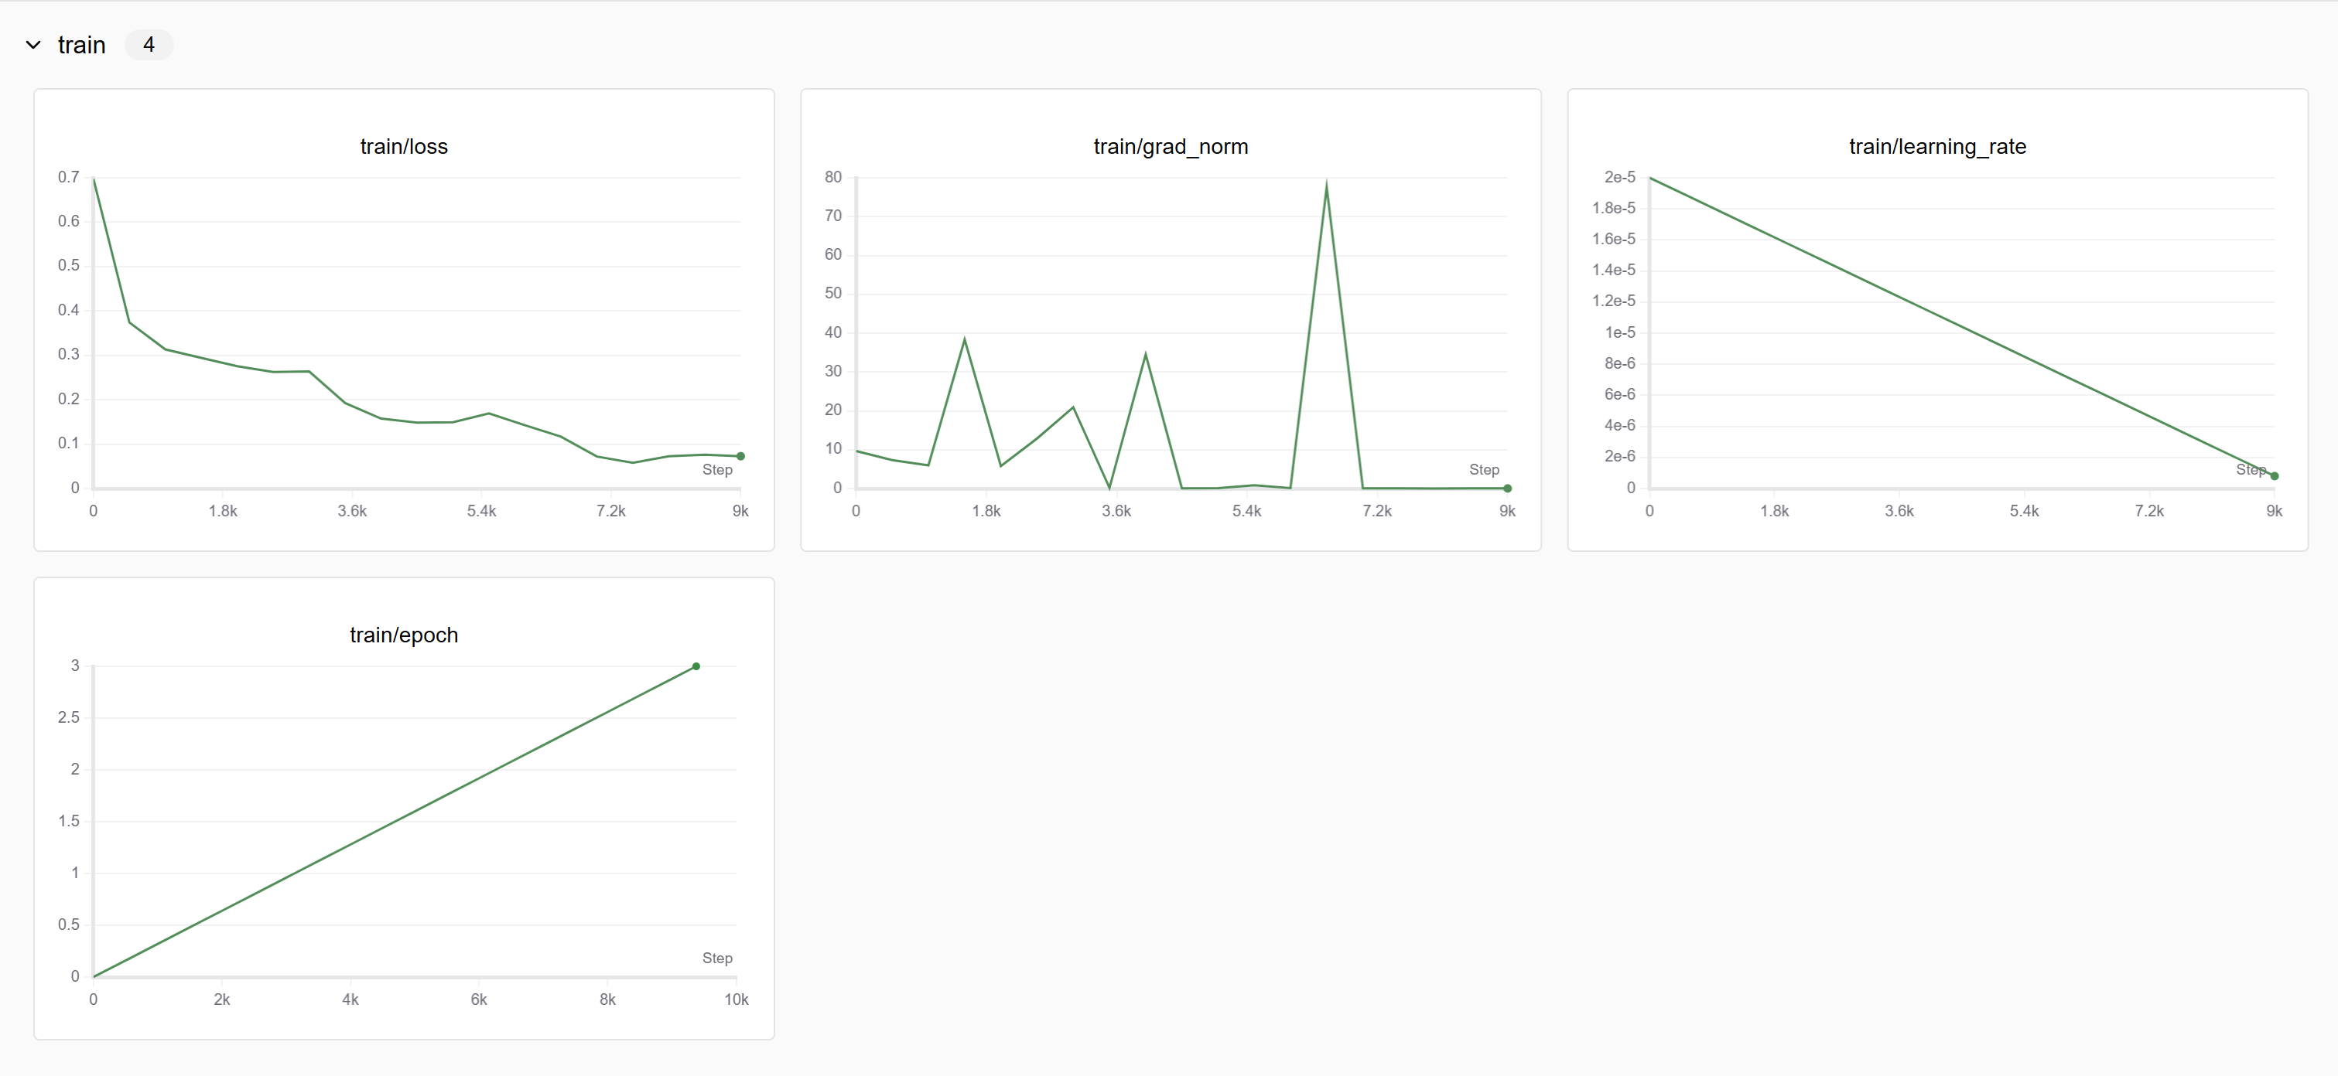The height and width of the screenshot is (1076, 2338).
Task: Click the train section title
Action: (x=82, y=44)
